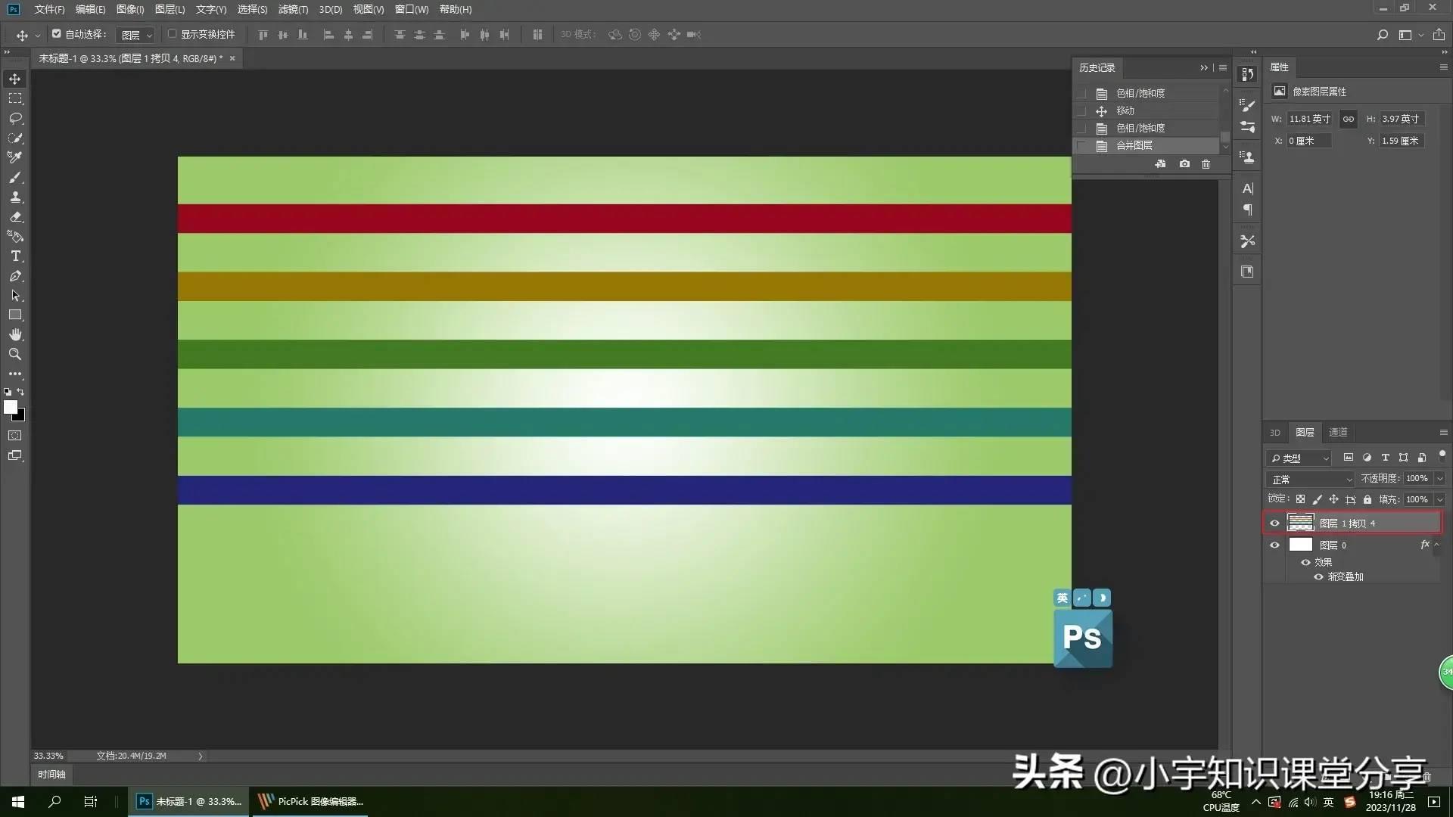The image size is (1453, 817).
Task: Open the Windows Task View button
Action: pos(90,801)
